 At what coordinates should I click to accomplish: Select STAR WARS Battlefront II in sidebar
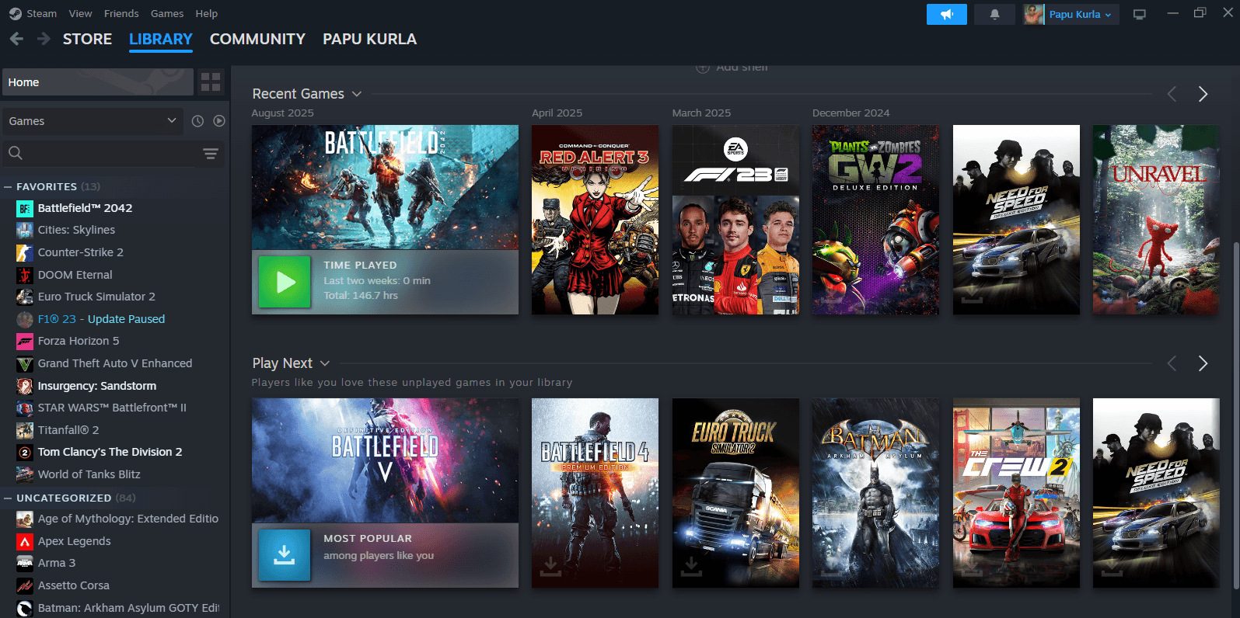pyautogui.click(x=114, y=408)
